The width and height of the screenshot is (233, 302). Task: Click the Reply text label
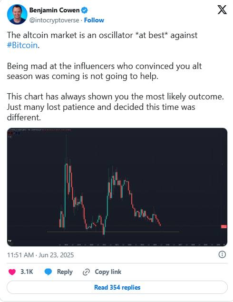point(65,272)
